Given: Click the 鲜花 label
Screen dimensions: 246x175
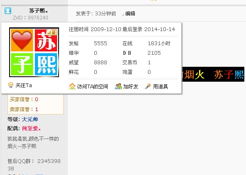Looking at the screenshot, I should coord(74,72).
